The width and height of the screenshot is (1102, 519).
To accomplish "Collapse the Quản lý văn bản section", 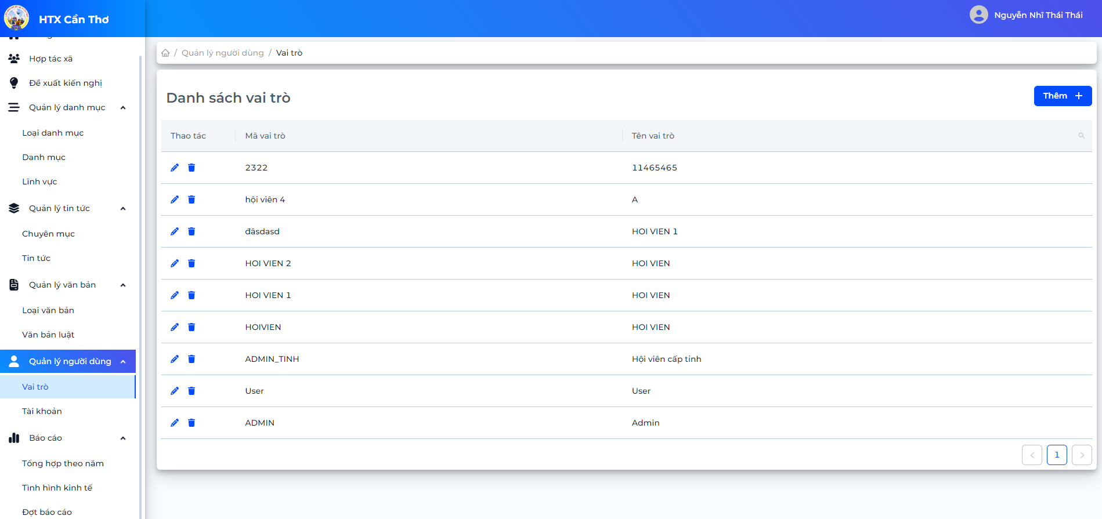I will pos(123,285).
